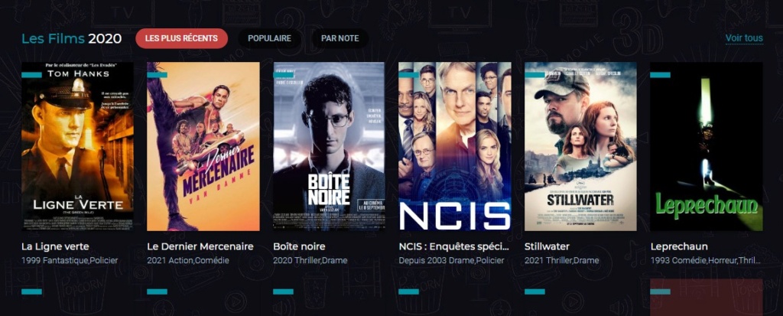Click teal badge on Dernier Mercenaire poster
This screenshot has width=783, height=316.
(x=158, y=75)
